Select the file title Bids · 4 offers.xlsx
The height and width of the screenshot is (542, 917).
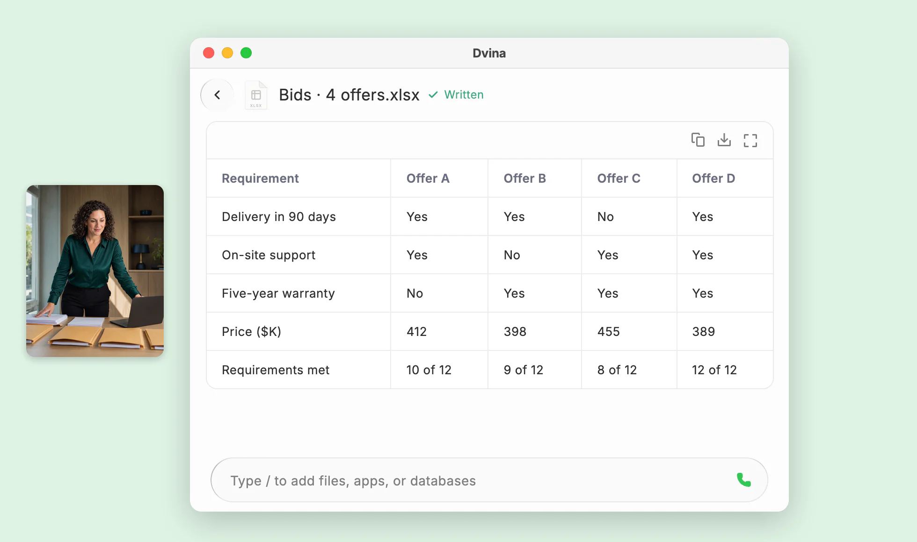349,95
